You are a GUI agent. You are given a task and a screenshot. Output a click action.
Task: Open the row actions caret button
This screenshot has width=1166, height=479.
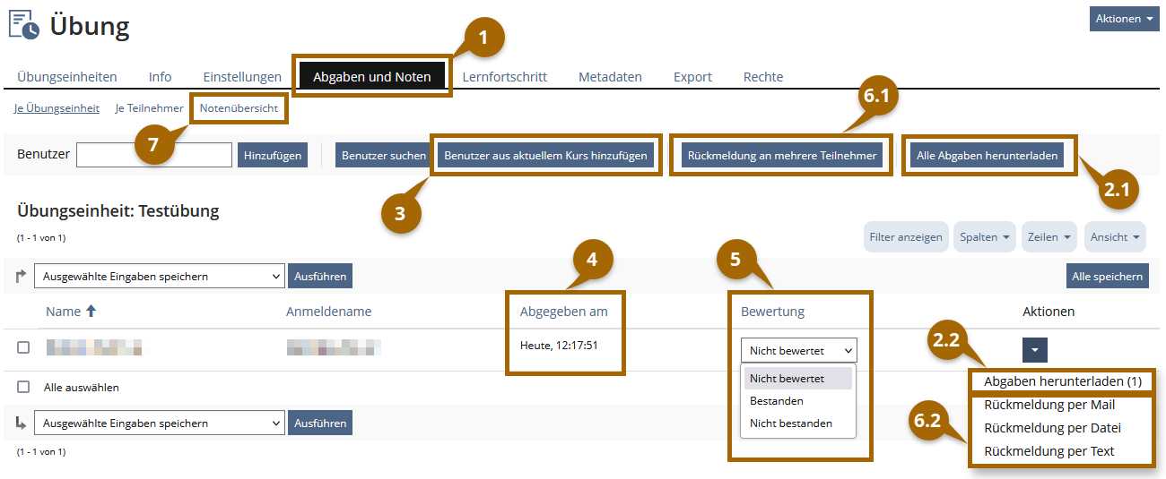[x=1034, y=350]
